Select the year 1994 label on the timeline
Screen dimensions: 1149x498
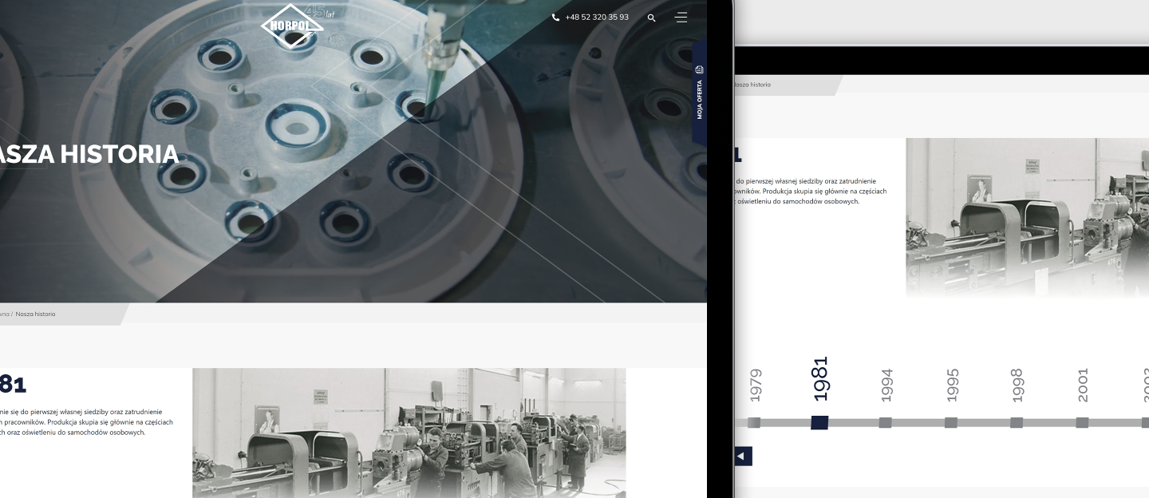886,384
